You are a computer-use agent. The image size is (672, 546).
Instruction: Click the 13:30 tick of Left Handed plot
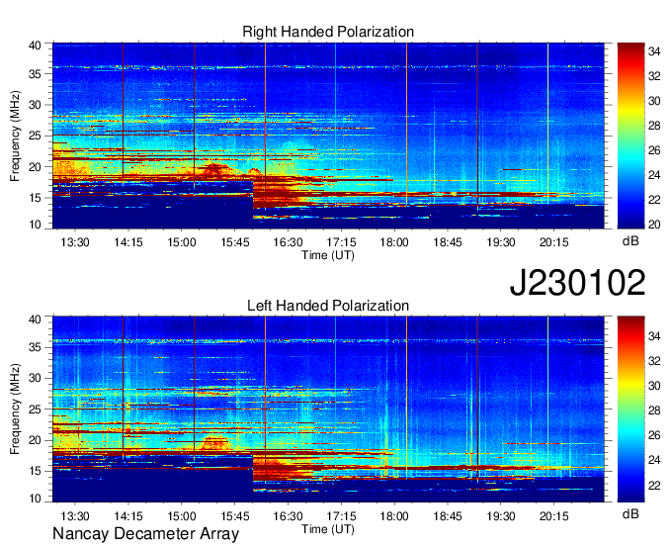75,516
